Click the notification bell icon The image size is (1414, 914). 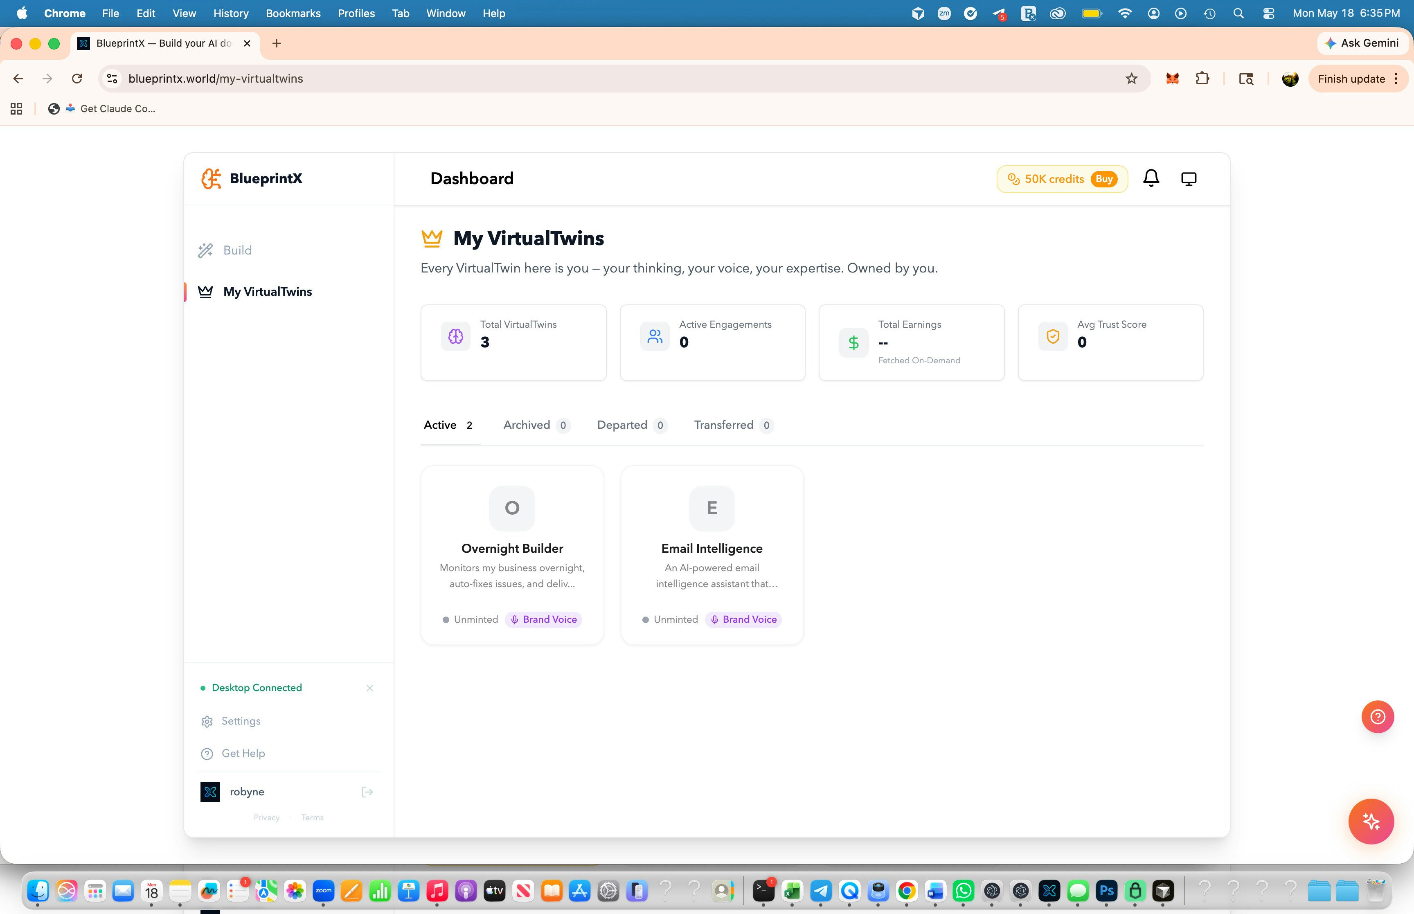click(1151, 179)
